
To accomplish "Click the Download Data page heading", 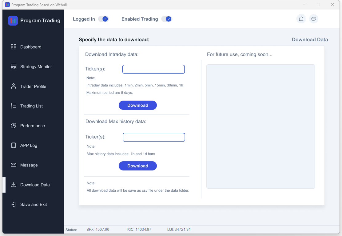I will [x=310, y=39].
